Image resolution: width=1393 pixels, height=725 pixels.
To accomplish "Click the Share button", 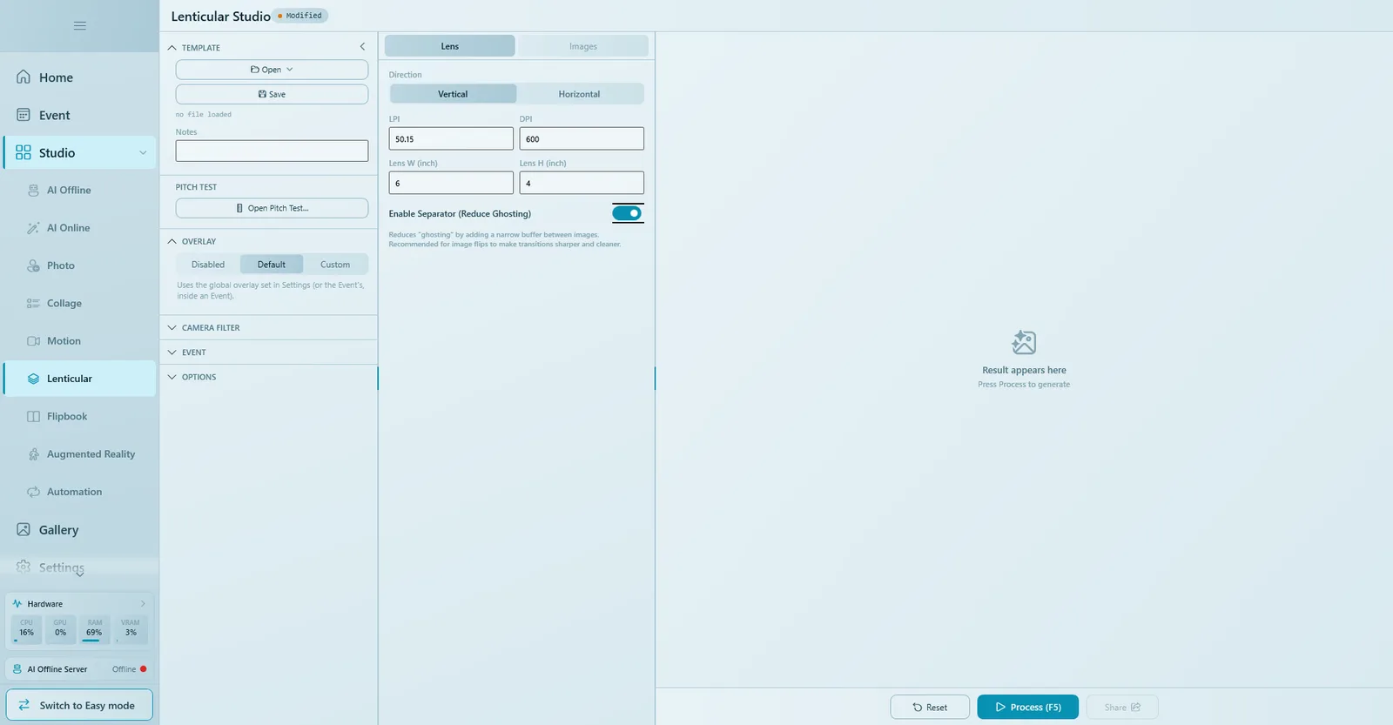I will click(1122, 708).
